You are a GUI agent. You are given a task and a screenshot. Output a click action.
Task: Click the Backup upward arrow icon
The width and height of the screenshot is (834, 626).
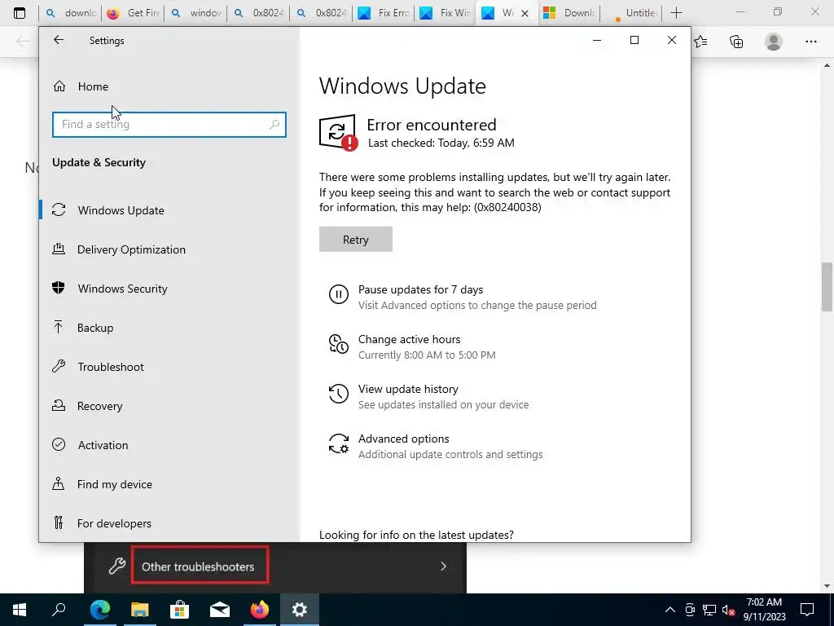tap(59, 327)
